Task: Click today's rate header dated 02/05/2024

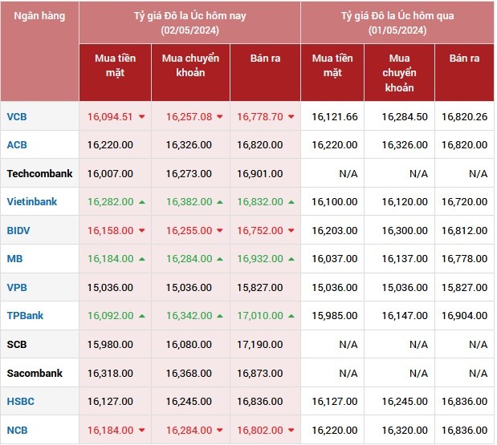Action: click(189, 22)
